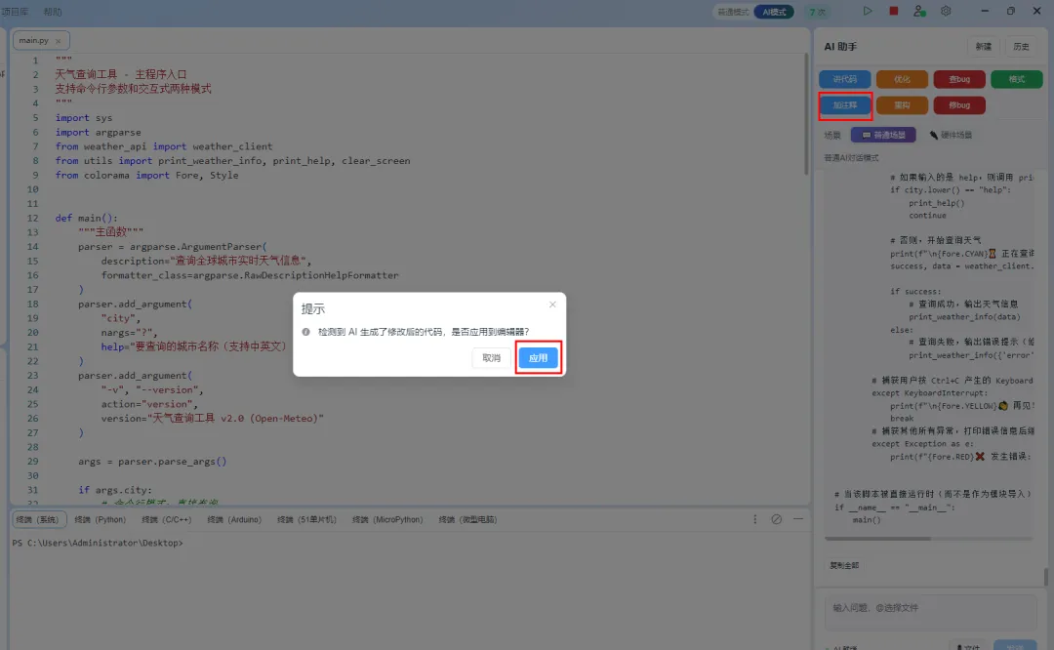Image resolution: width=1054 pixels, height=650 pixels.
Task: Select the 硬件场景 scene option
Action: click(951, 135)
